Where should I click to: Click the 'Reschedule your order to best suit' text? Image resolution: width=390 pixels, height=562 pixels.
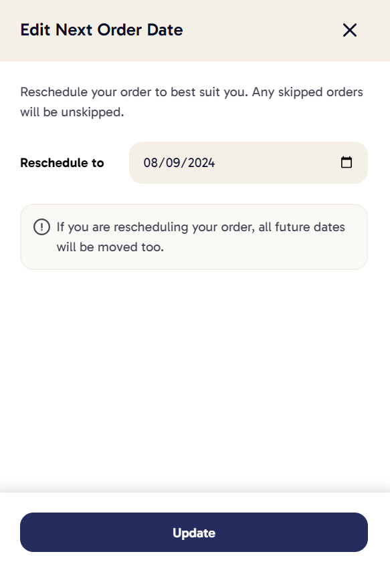pos(110,92)
